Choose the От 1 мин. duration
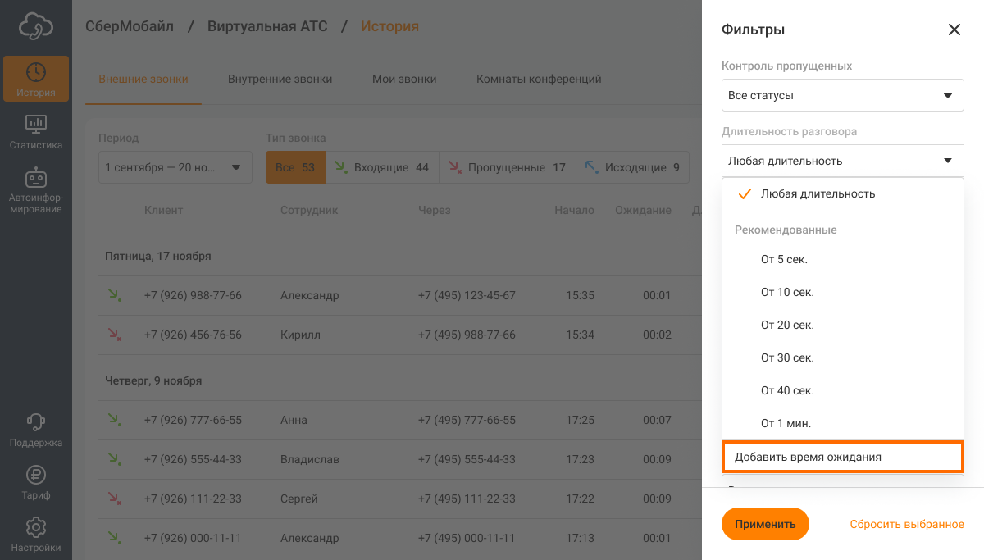Image resolution: width=984 pixels, height=560 pixels. [x=786, y=424]
